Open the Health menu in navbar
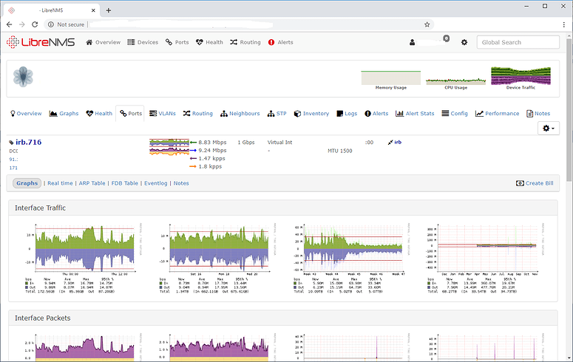The width and height of the screenshot is (573, 362). click(209, 42)
